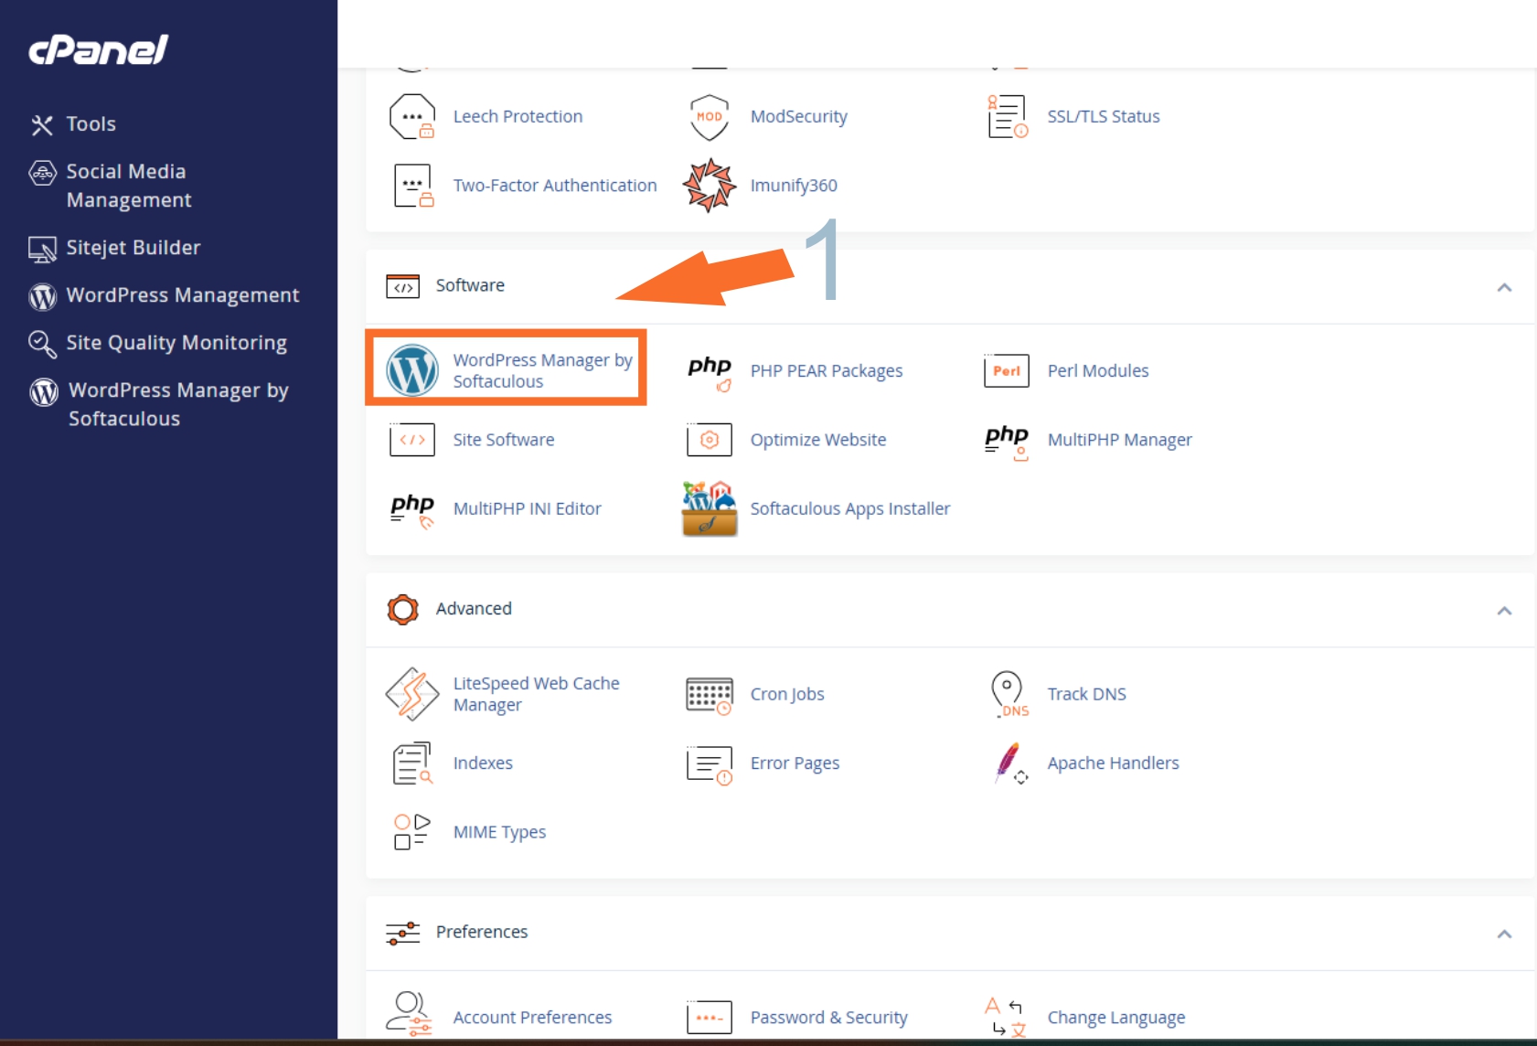Open the Imunify360 link
Screen dimensions: 1537x1046
[794, 185]
